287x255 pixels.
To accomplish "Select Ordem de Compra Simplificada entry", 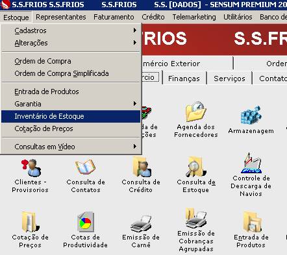I will [71, 73].
